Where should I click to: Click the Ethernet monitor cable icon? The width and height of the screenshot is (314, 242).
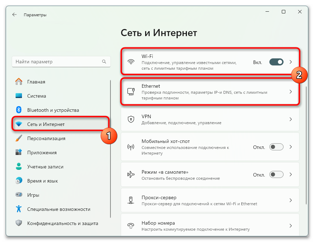[131, 92]
